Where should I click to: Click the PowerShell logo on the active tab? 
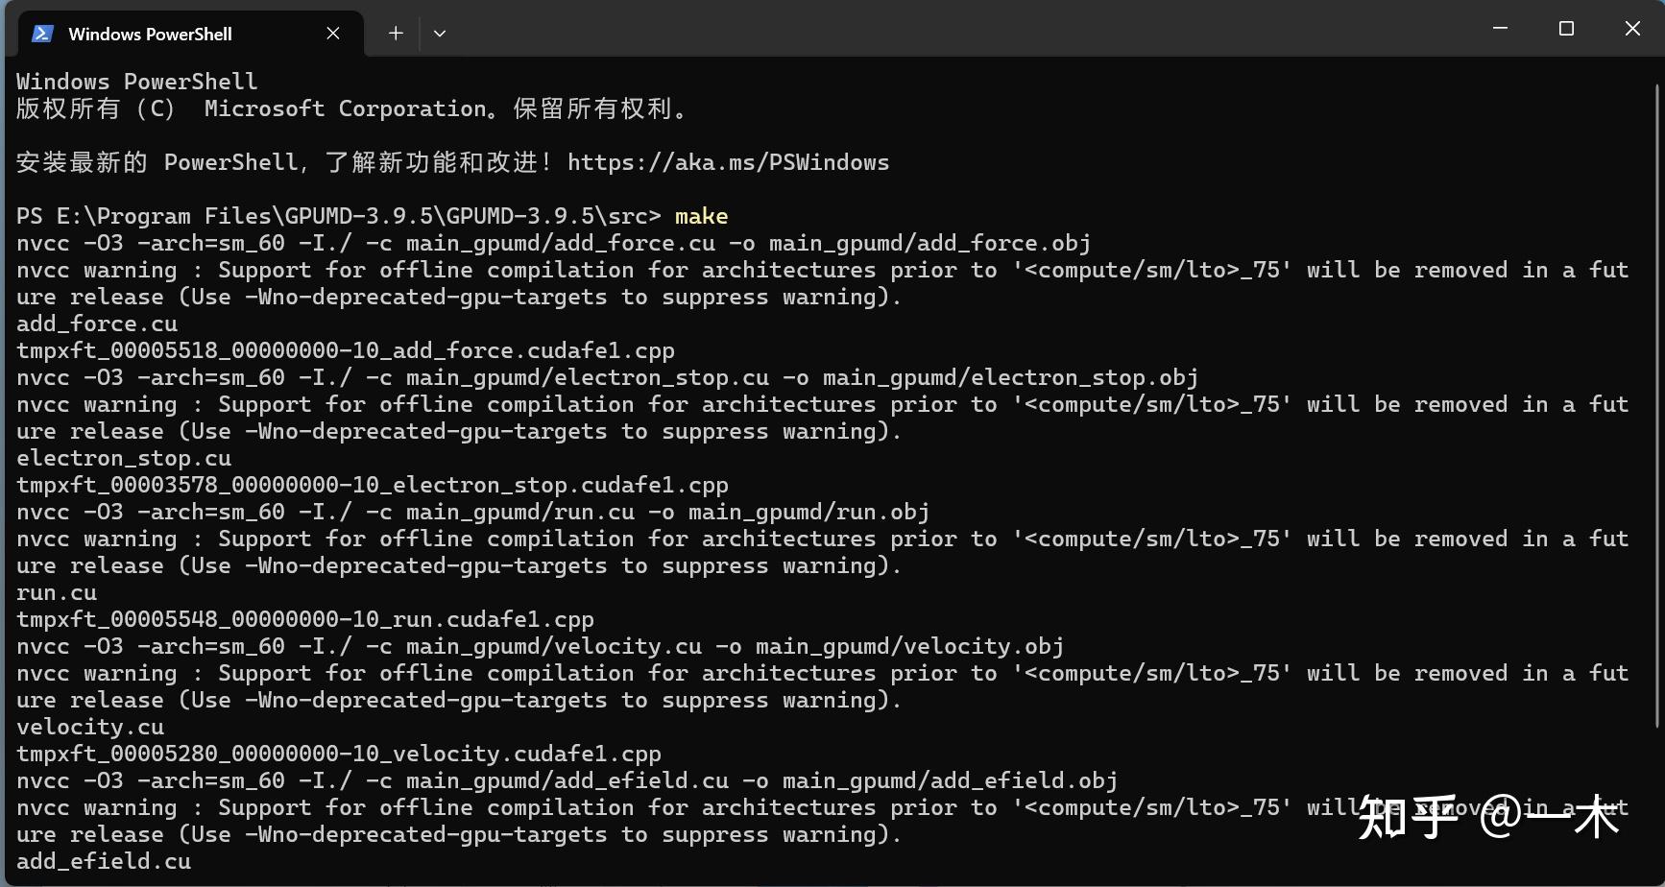tap(41, 33)
